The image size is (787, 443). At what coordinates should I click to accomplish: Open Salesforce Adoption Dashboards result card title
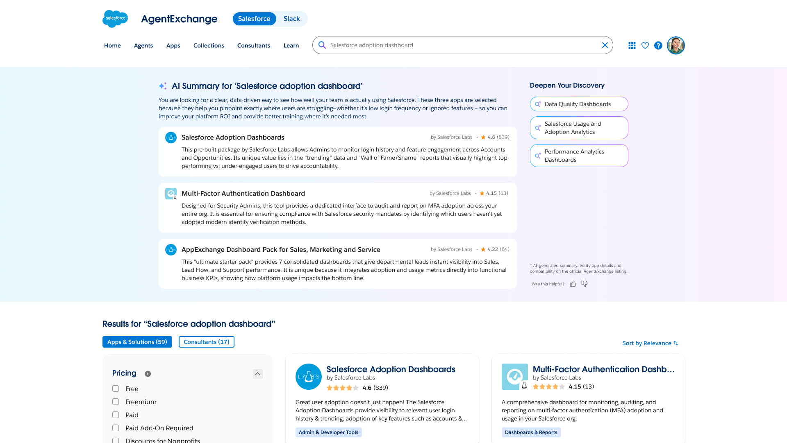(391, 369)
